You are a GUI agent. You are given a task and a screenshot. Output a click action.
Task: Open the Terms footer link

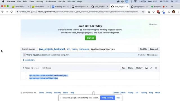(41, 93)
